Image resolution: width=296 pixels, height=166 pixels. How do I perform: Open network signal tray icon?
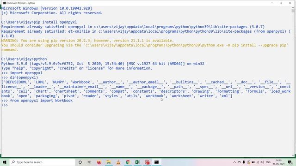click(x=258, y=162)
